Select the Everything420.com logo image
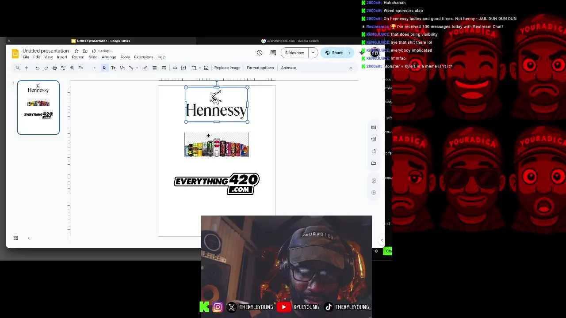Viewport: 566px width, 318px height. coord(217,184)
